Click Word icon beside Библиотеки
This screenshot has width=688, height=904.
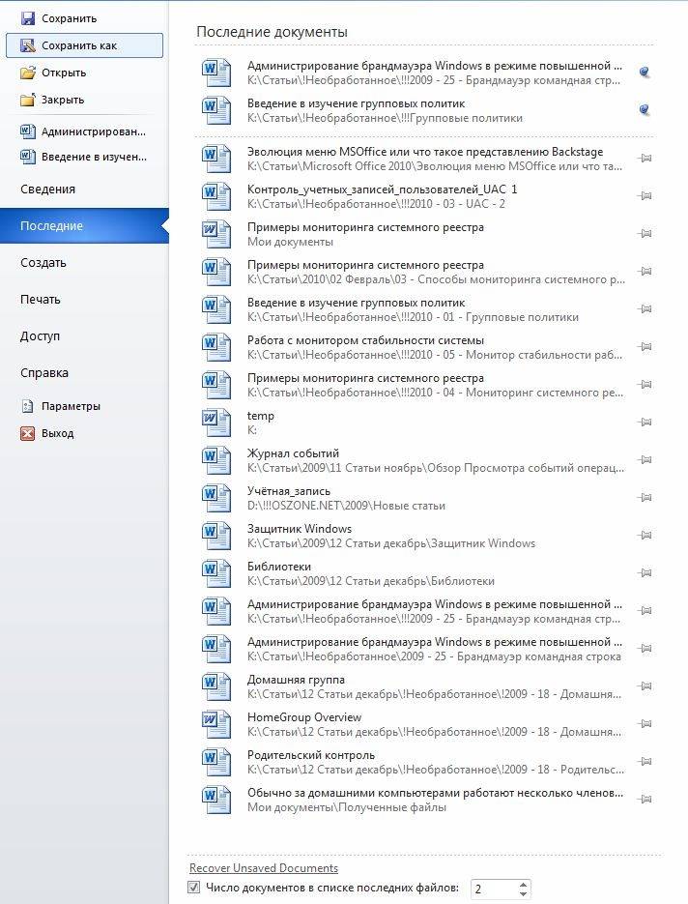pos(216,573)
